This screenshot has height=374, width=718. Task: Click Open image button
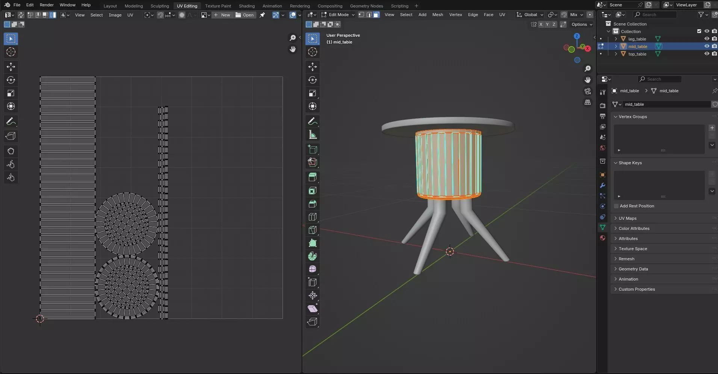245,15
